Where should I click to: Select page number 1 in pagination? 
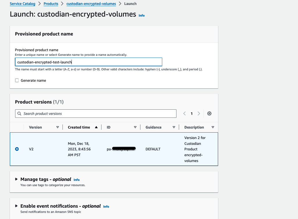(x=192, y=113)
